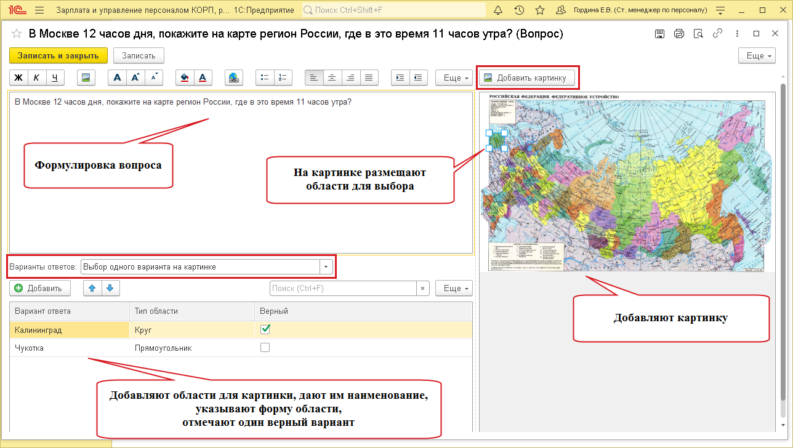Copy the link to this question
The image size is (793, 448).
(x=717, y=34)
